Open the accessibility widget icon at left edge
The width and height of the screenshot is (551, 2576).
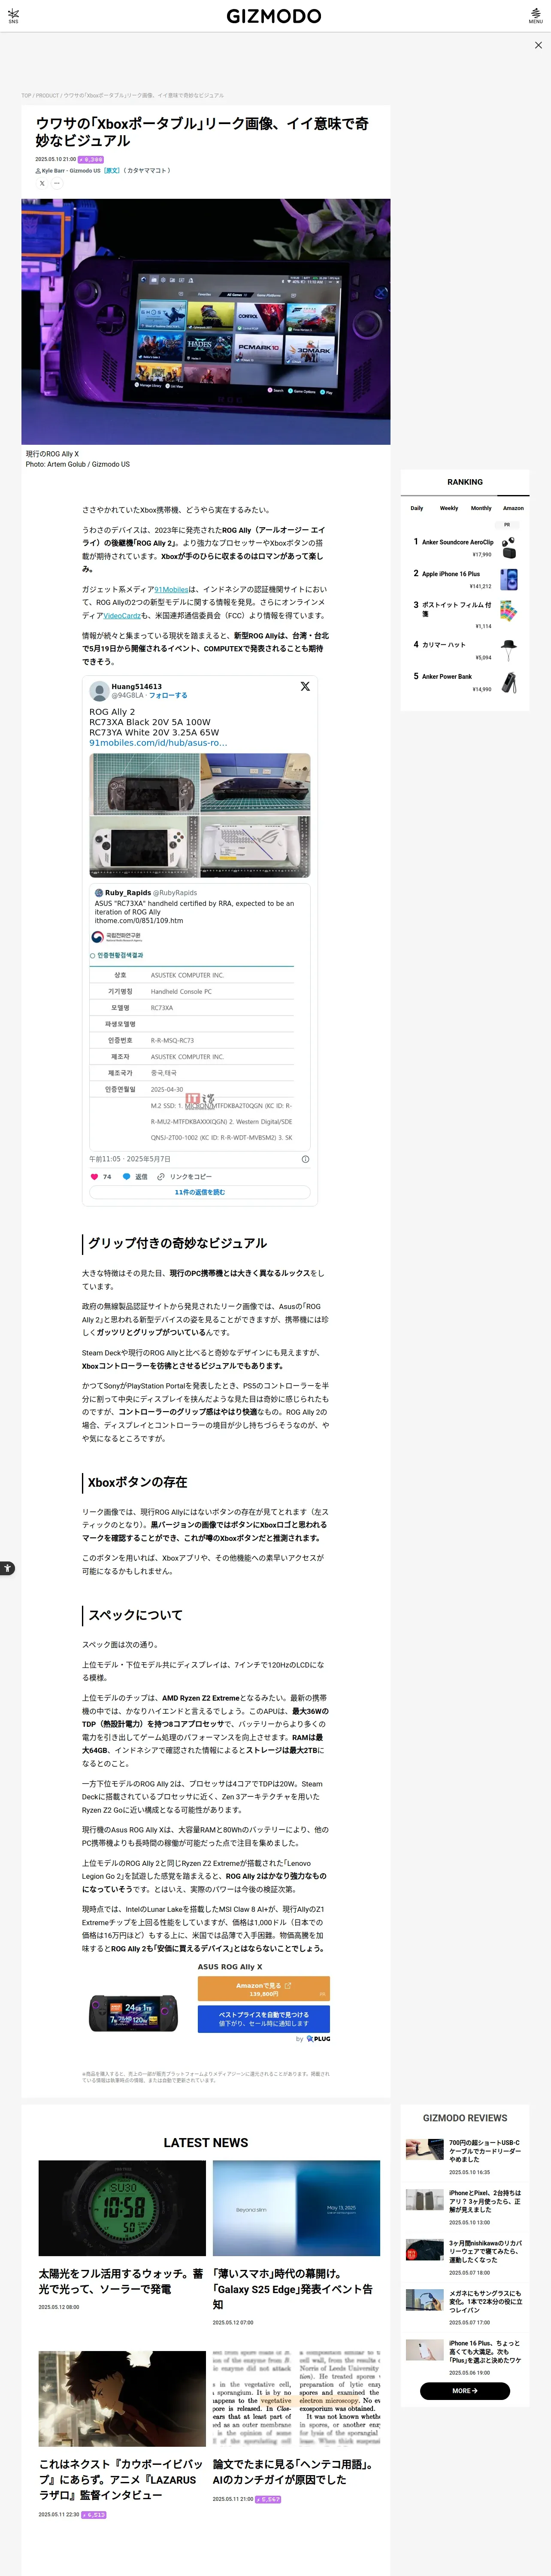[x=7, y=1568]
